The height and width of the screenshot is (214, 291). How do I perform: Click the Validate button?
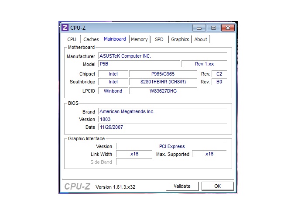tap(182, 186)
